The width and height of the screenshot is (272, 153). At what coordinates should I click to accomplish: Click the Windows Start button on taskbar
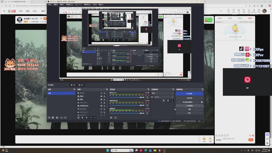point(108,150)
